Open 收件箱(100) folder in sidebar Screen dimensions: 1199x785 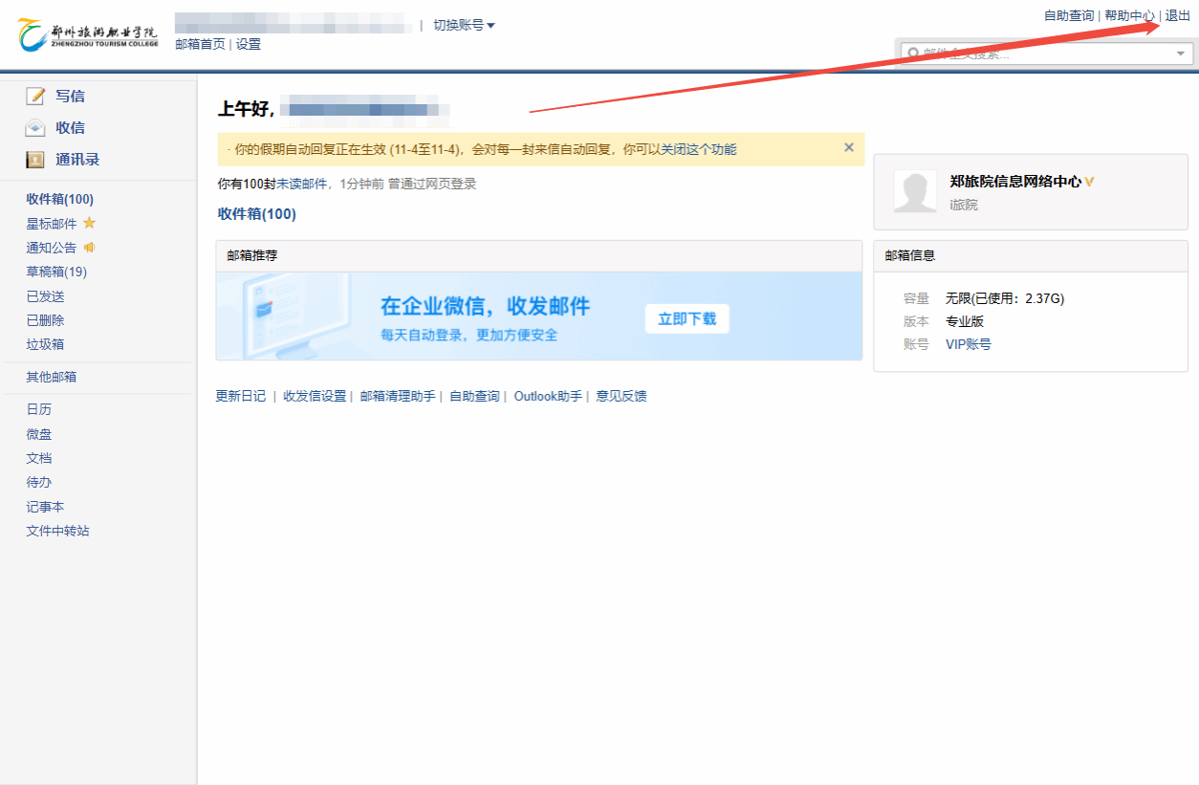click(x=59, y=199)
